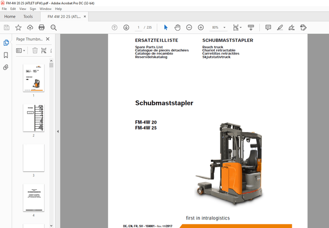329x228 pixels.
Task: Go to next page arrow
Action: (126, 28)
